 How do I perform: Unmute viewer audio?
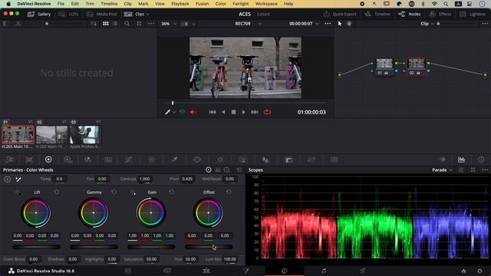[x=193, y=112]
